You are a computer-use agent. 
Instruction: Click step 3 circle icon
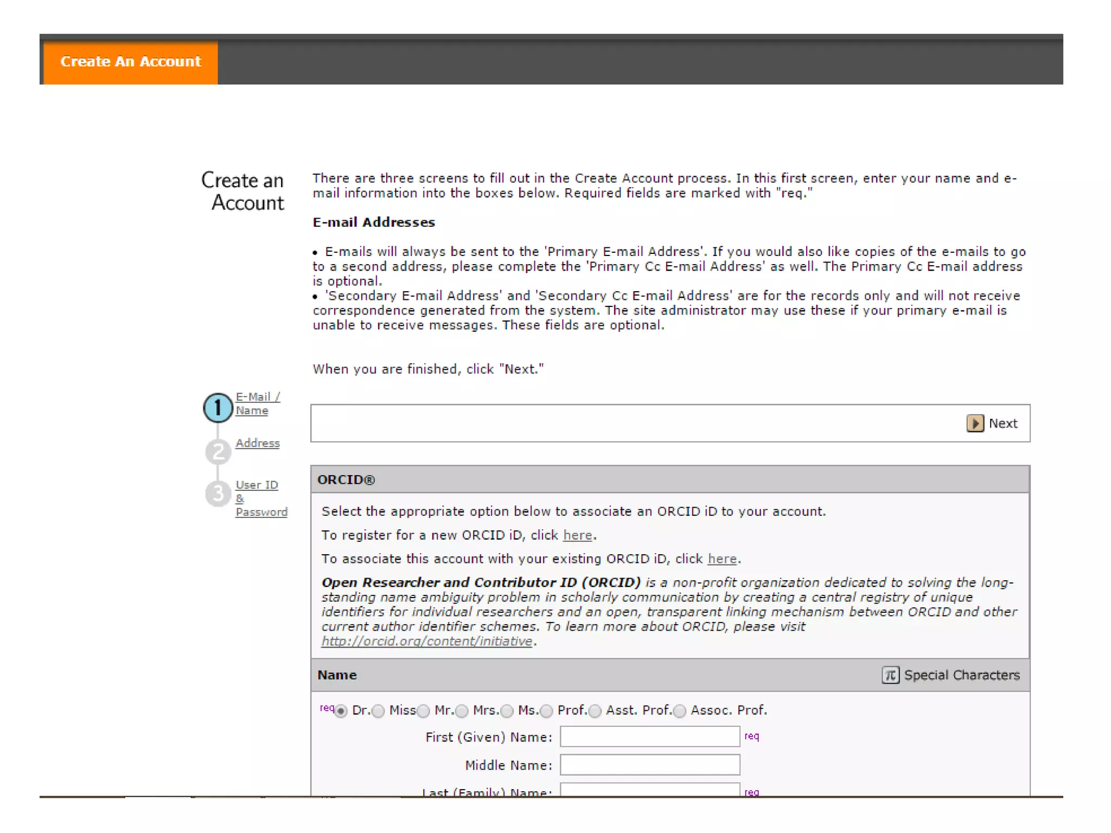[218, 494]
